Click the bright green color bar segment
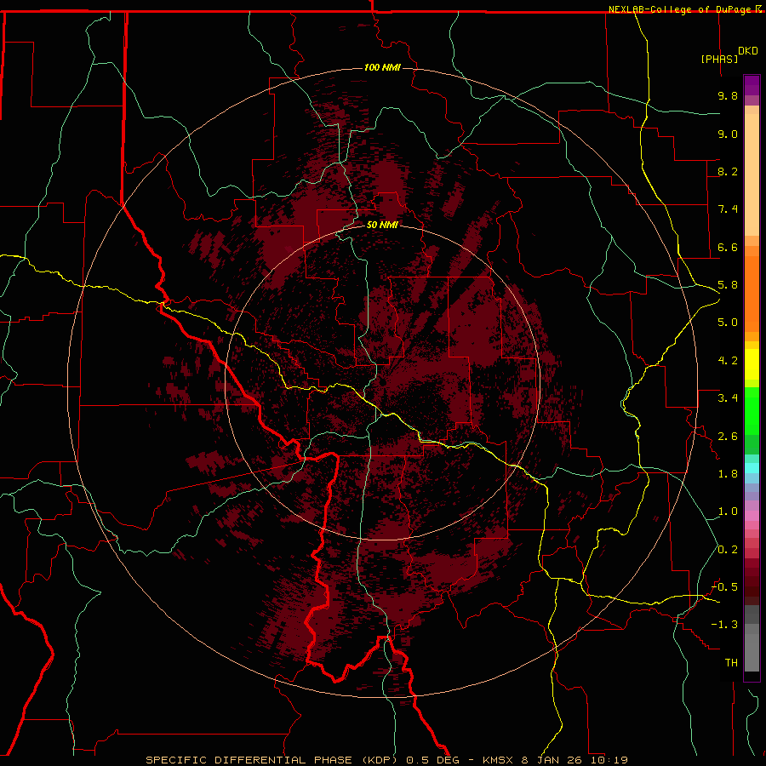 click(752, 411)
